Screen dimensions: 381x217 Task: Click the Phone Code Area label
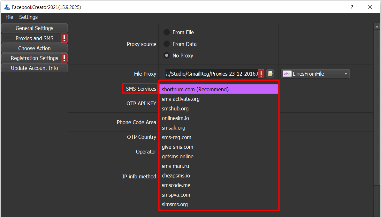click(136, 122)
